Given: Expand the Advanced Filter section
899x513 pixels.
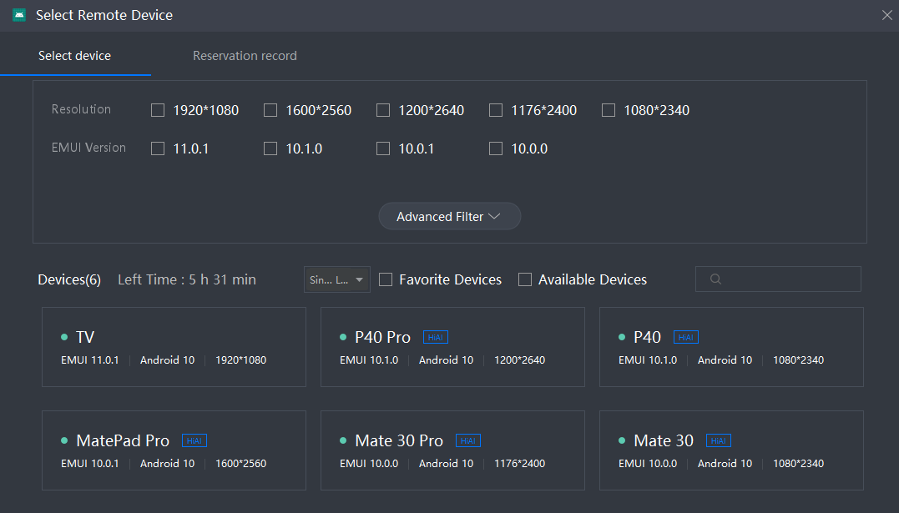Looking at the screenshot, I should coord(449,216).
